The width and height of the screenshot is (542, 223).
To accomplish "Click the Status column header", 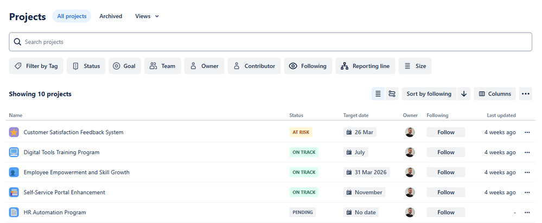I will [296, 116].
